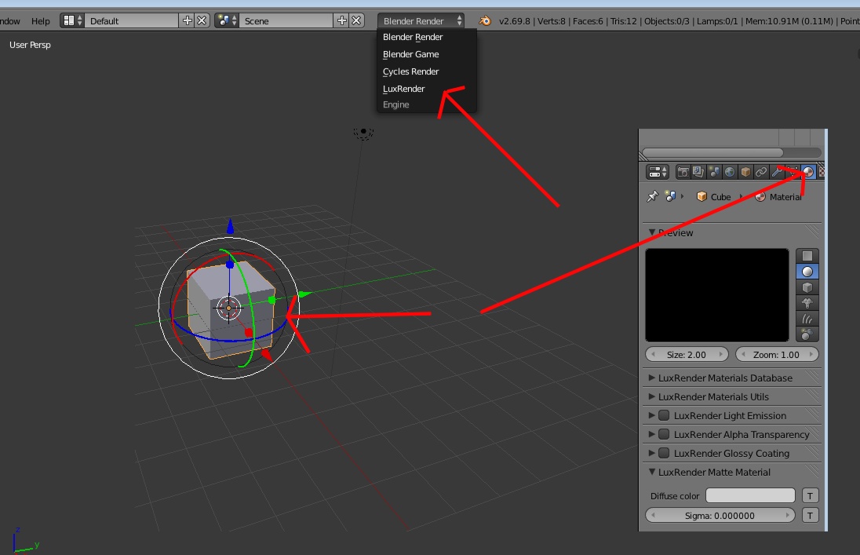
Task: Open the scene browser icon beside Scene
Action: point(227,21)
